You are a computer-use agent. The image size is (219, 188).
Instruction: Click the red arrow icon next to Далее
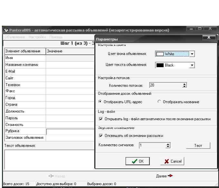pyautogui.click(x=170, y=175)
